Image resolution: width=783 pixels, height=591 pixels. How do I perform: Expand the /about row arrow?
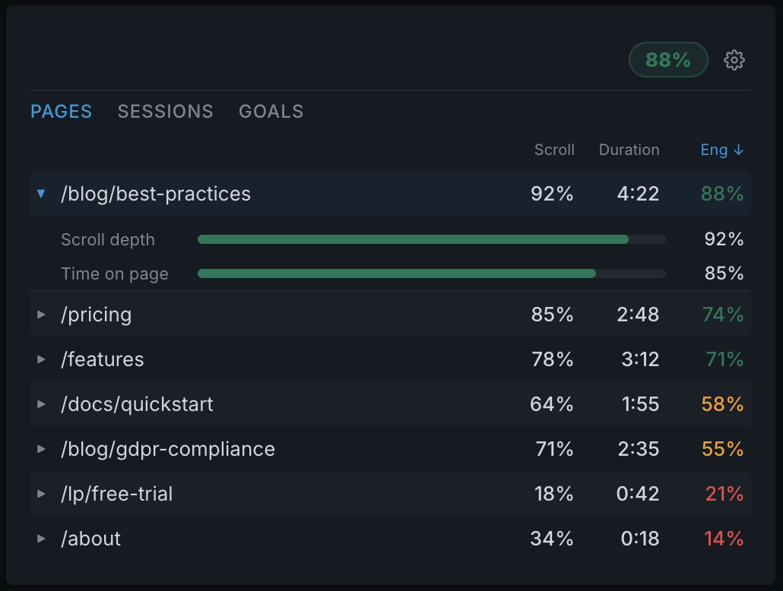point(42,539)
